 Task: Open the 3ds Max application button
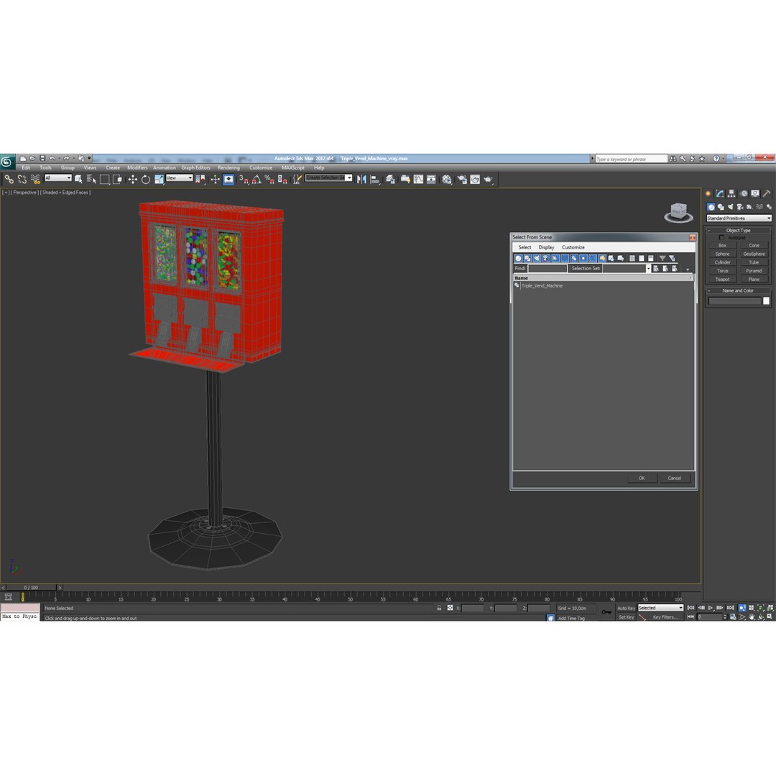pyautogui.click(x=7, y=162)
